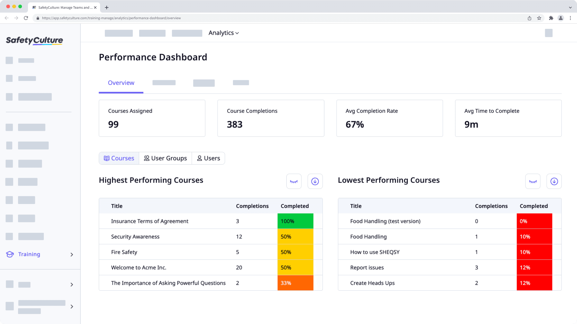Expand the Training sidebar section

72,254
